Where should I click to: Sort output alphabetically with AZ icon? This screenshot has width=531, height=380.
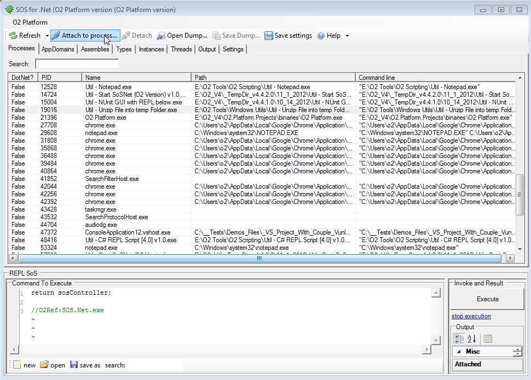(x=470, y=338)
